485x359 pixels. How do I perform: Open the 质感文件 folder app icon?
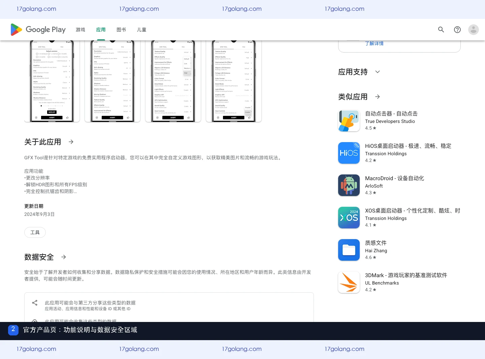[x=349, y=250]
